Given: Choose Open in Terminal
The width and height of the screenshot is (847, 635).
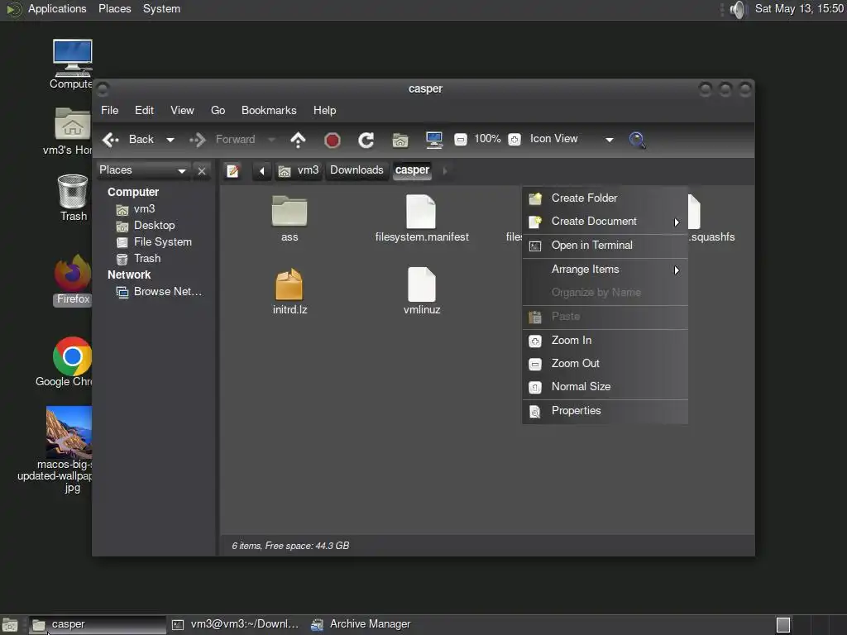Looking at the screenshot, I should tap(605, 245).
